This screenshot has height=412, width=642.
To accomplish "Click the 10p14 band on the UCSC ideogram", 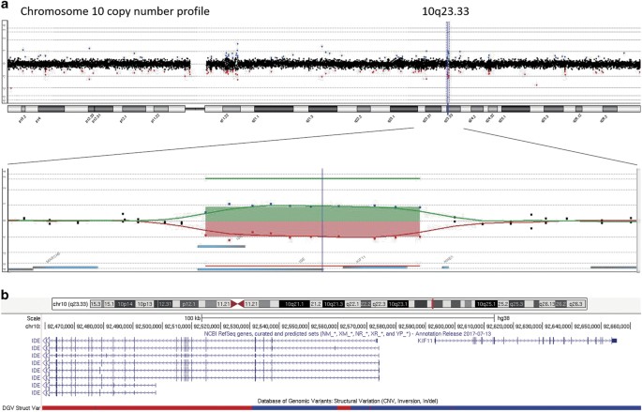I will 125,304.
